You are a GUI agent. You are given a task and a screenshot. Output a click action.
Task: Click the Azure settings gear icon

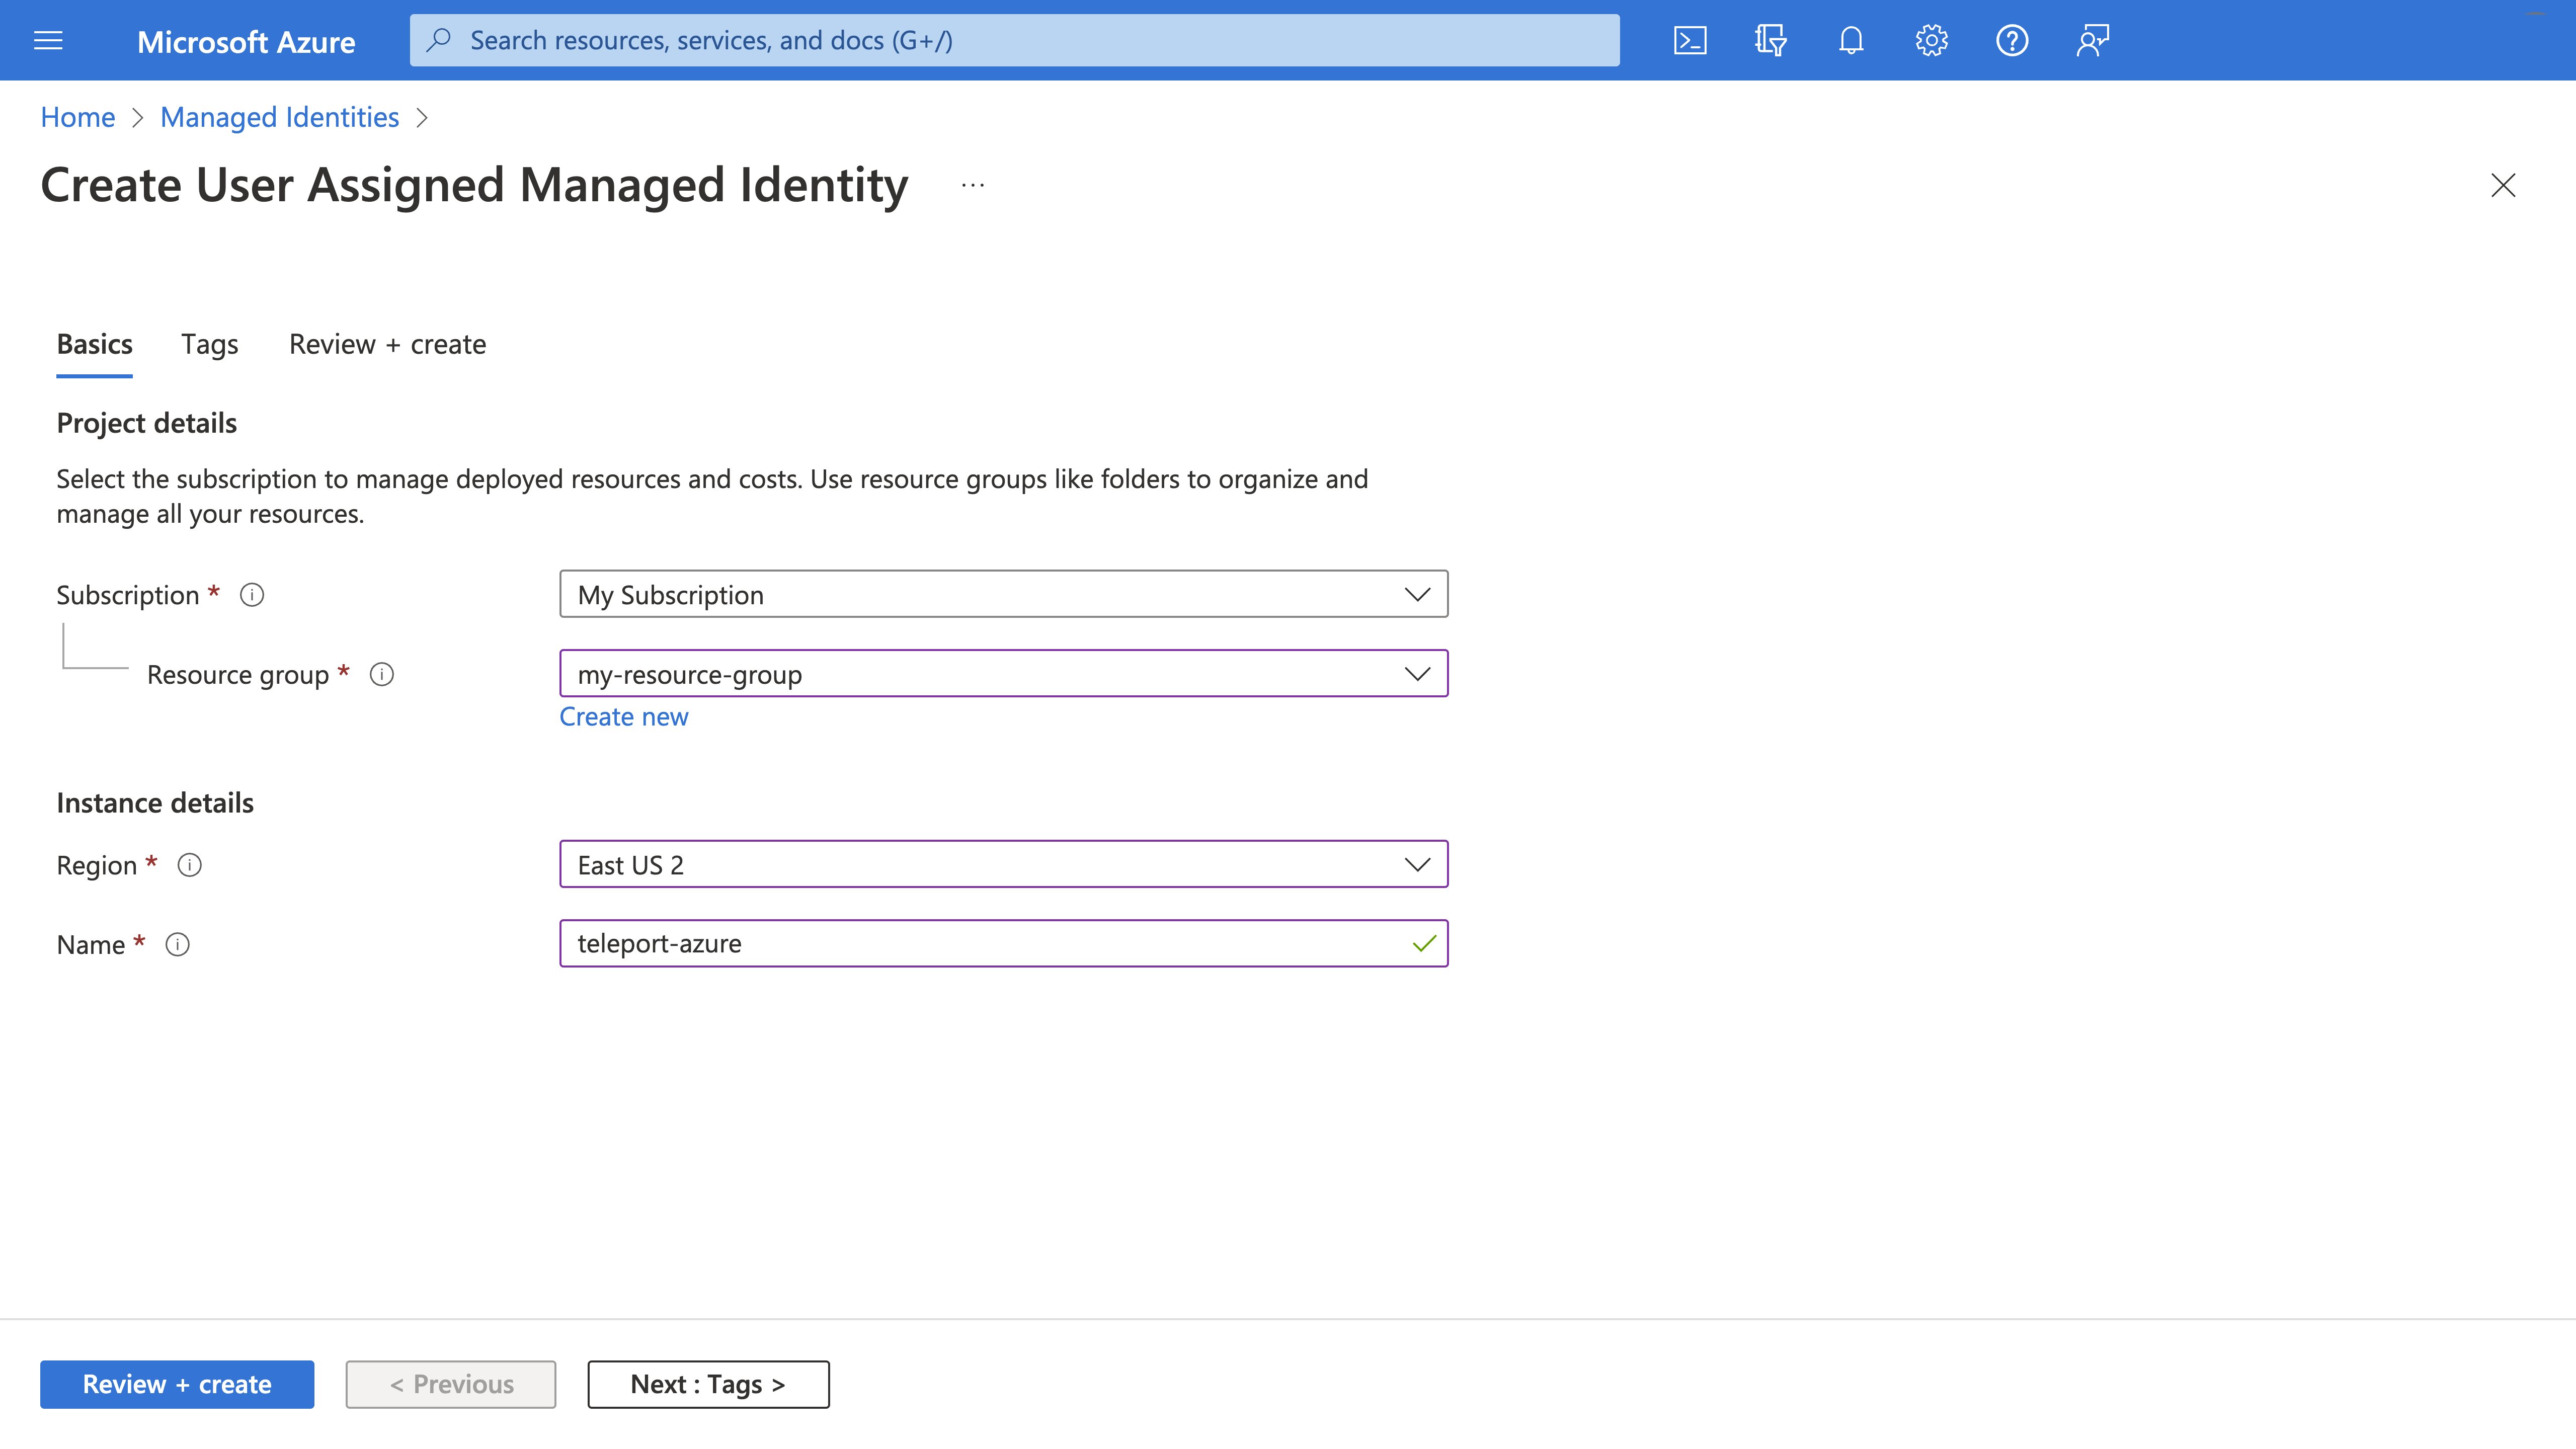tap(1932, 39)
